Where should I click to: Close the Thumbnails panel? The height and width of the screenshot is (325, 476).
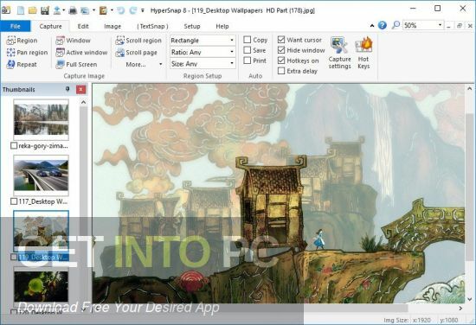tap(80, 89)
